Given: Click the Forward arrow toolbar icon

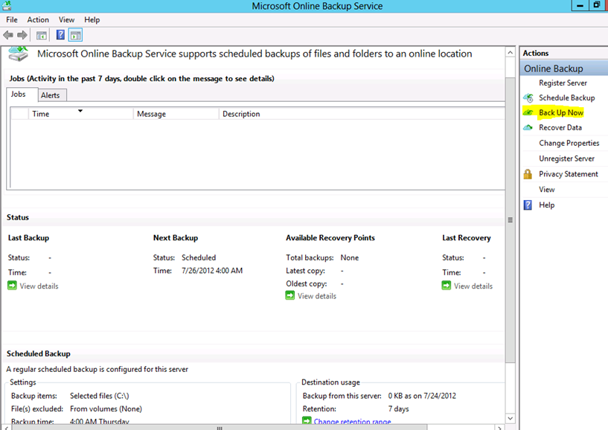Looking at the screenshot, I should pos(22,35).
